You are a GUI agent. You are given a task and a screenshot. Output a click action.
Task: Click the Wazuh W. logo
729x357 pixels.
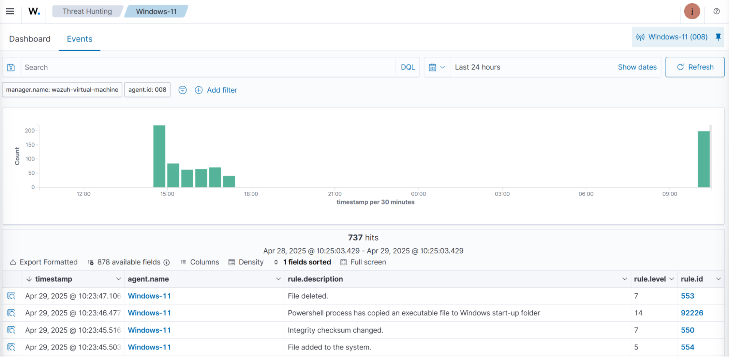[x=34, y=11]
